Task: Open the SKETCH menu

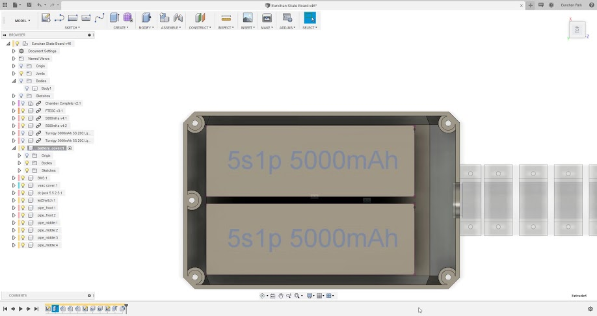Action: coord(72,28)
